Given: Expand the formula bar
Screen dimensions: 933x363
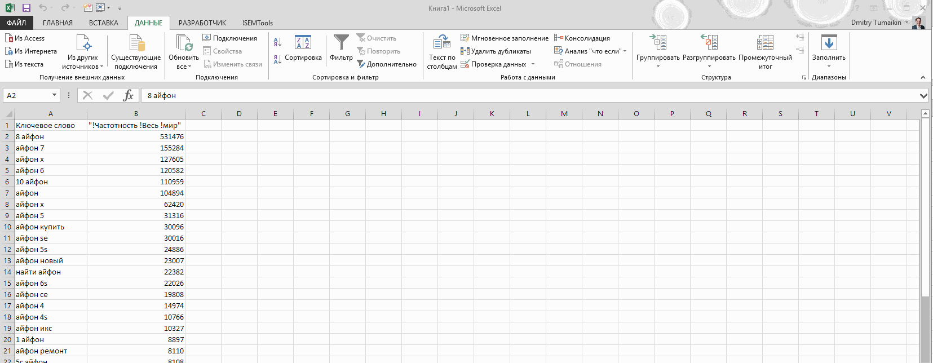Looking at the screenshot, I should pyautogui.click(x=923, y=96).
